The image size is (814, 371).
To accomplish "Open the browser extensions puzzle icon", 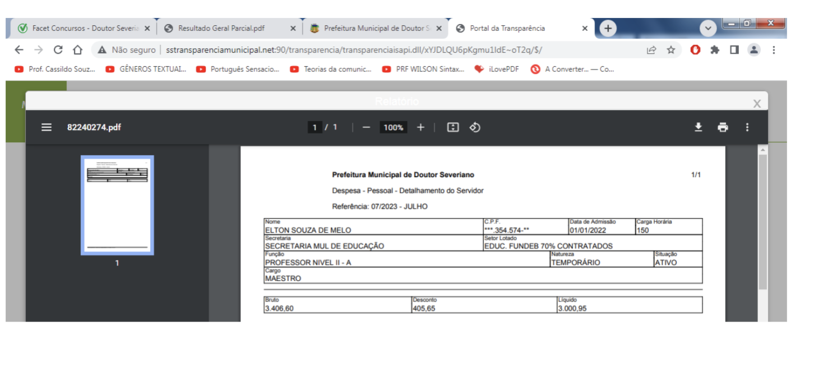I will (x=714, y=50).
